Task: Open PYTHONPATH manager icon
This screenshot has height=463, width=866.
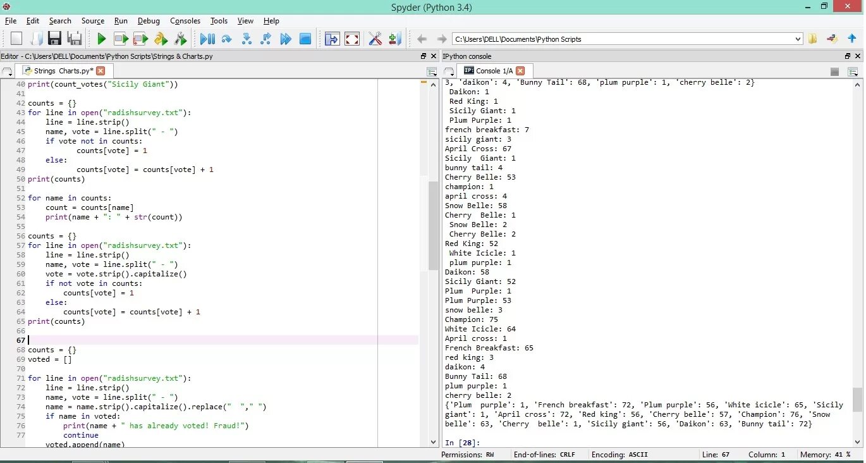Action: (395, 39)
